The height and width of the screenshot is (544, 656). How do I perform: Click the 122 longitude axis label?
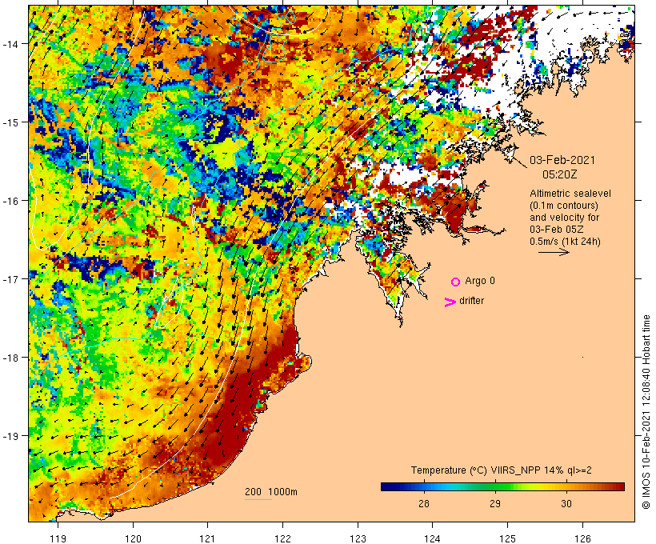(x=283, y=538)
